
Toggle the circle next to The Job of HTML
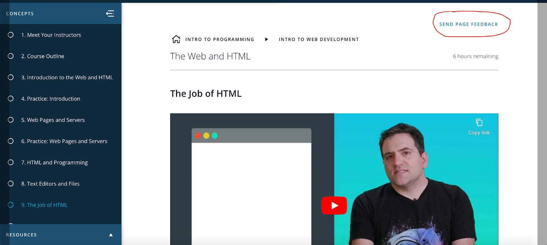(11, 205)
